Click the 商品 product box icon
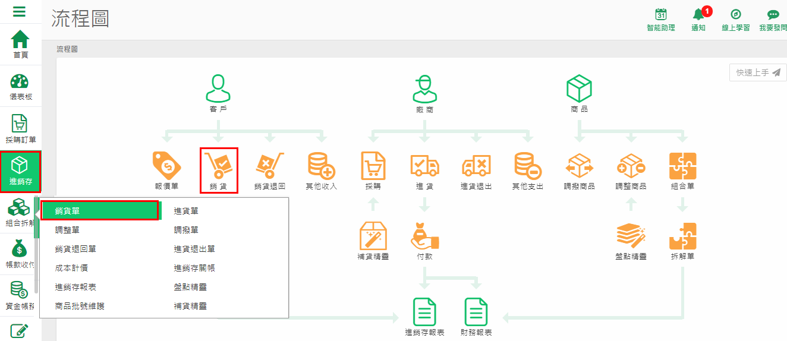The width and height of the screenshot is (787, 341). click(x=579, y=89)
